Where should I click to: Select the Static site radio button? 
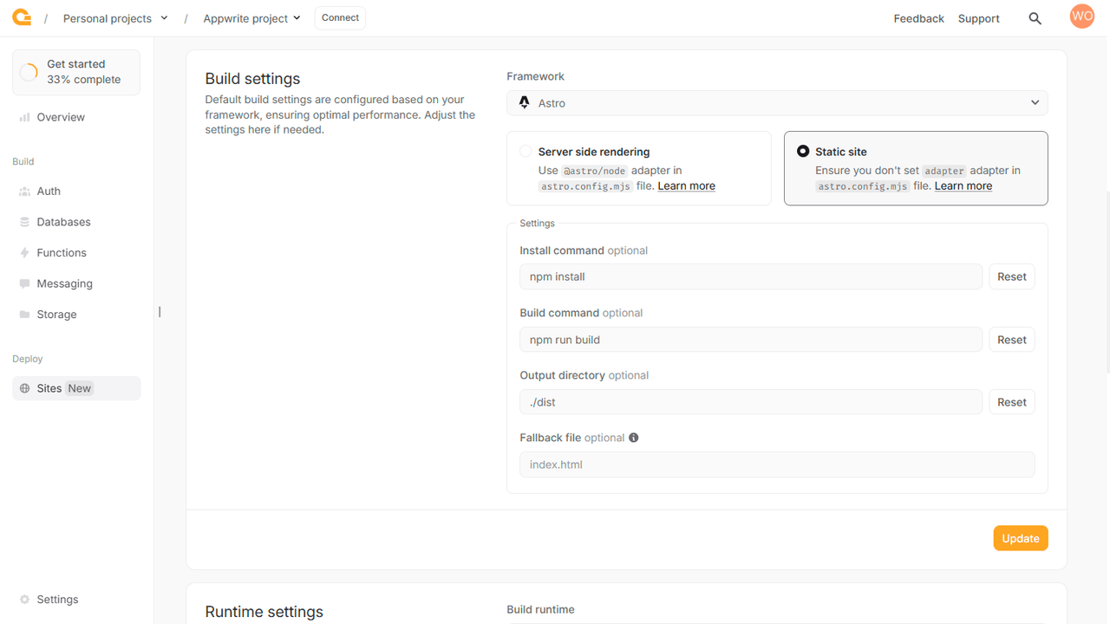tap(803, 152)
